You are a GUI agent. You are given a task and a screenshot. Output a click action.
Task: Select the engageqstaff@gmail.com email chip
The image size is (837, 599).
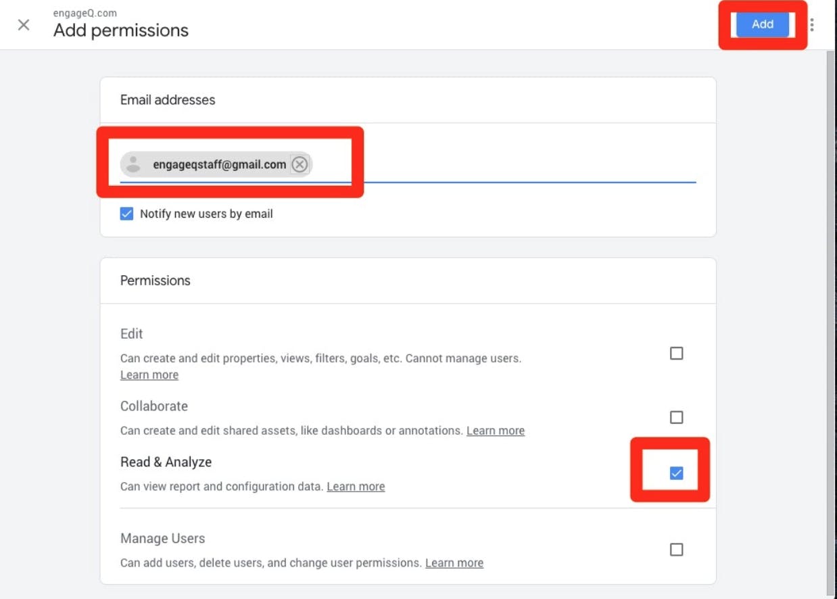click(x=219, y=164)
